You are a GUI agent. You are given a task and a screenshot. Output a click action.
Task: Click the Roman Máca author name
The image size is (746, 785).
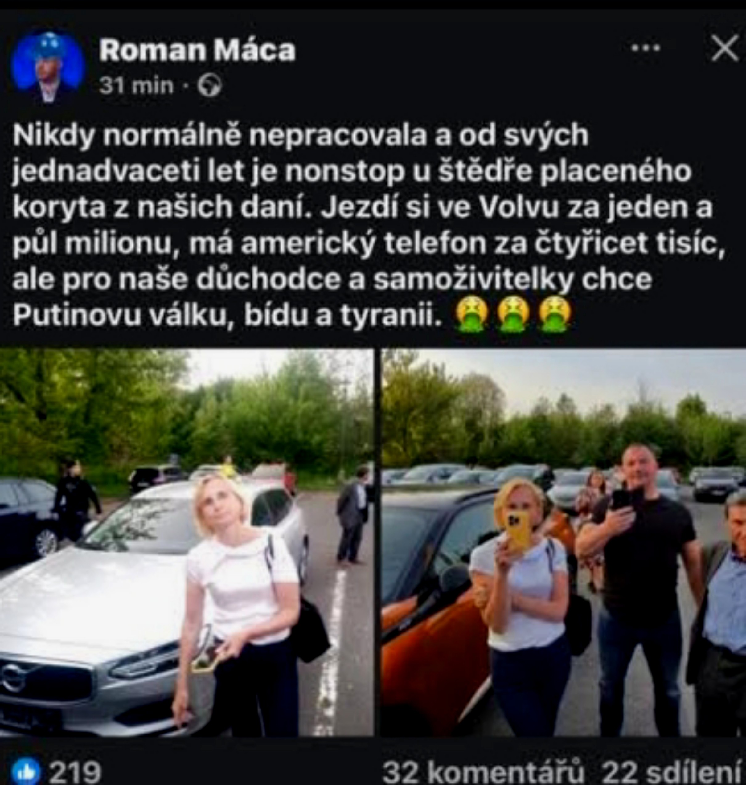[197, 51]
